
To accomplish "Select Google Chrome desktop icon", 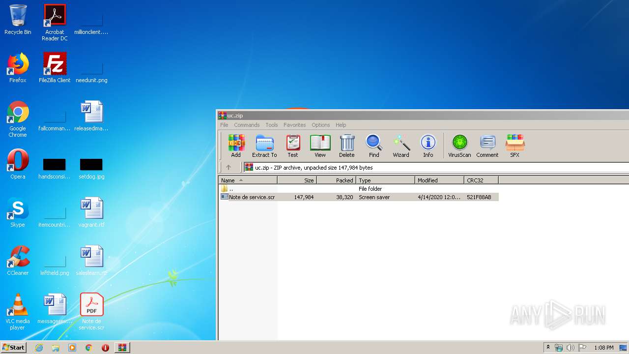I will click(18, 119).
